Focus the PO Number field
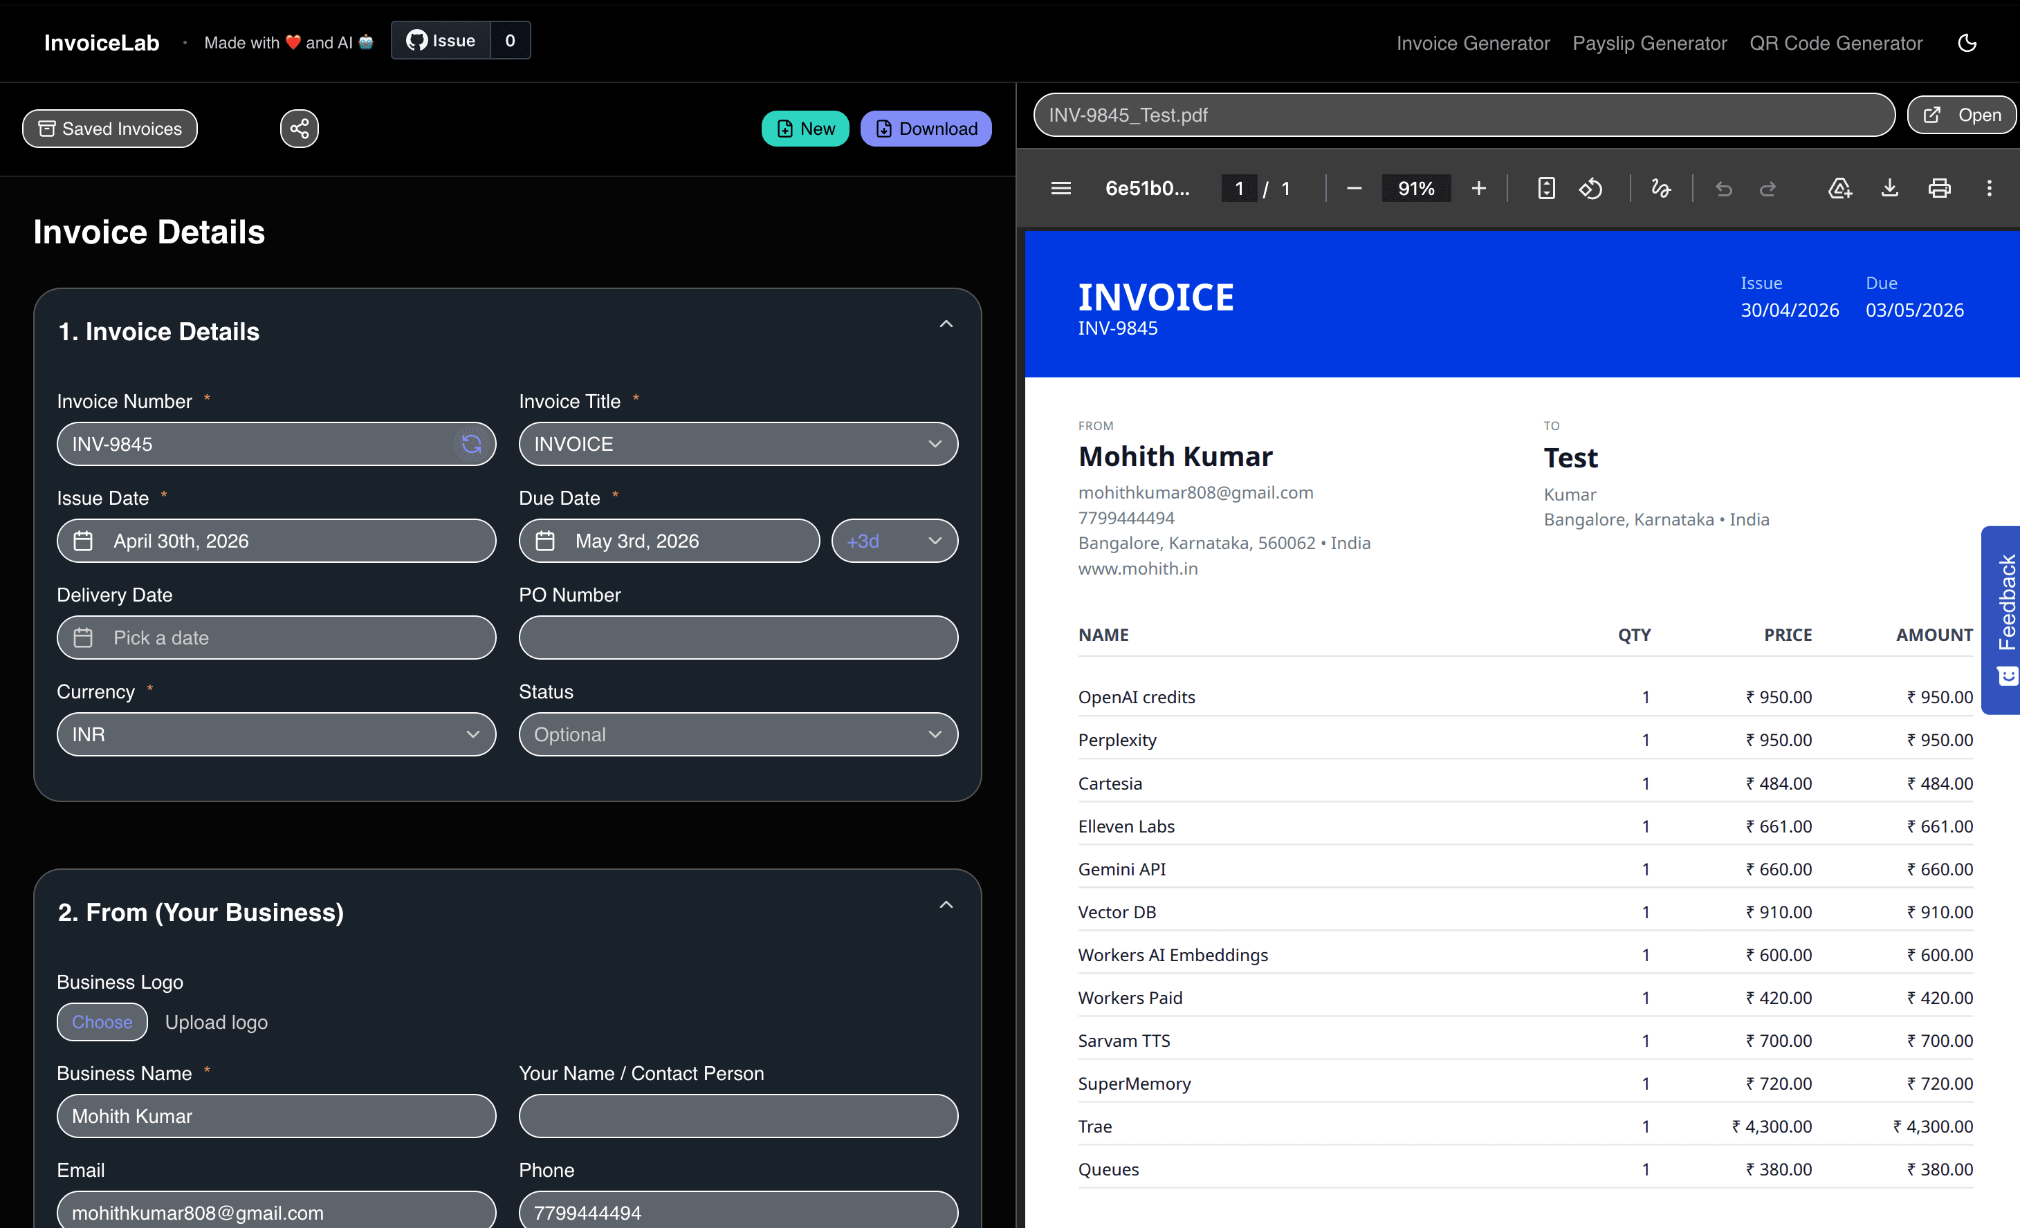Image resolution: width=2020 pixels, height=1228 pixels. pos(738,638)
